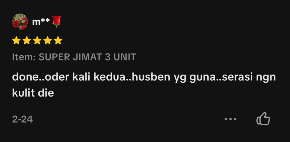Open the three-dot more options menu
This screenshot has width=290, height=142.
231,119
